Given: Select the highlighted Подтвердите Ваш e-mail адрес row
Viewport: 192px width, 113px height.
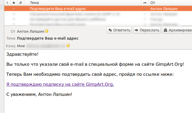Looking at the screenshot, I should (x=98, y=8).
